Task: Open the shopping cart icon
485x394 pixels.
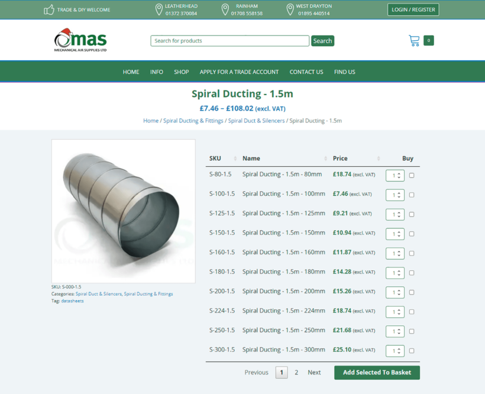Action: point(414,40)
